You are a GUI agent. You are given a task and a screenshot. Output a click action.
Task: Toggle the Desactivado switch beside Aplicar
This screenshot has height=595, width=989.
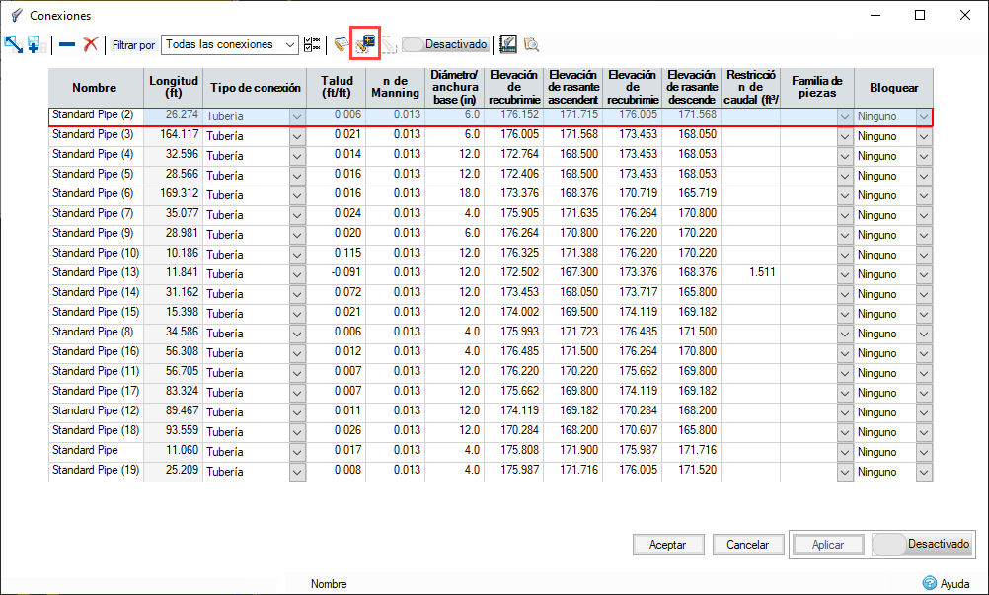pyautogui.click(x=922, y=544)
